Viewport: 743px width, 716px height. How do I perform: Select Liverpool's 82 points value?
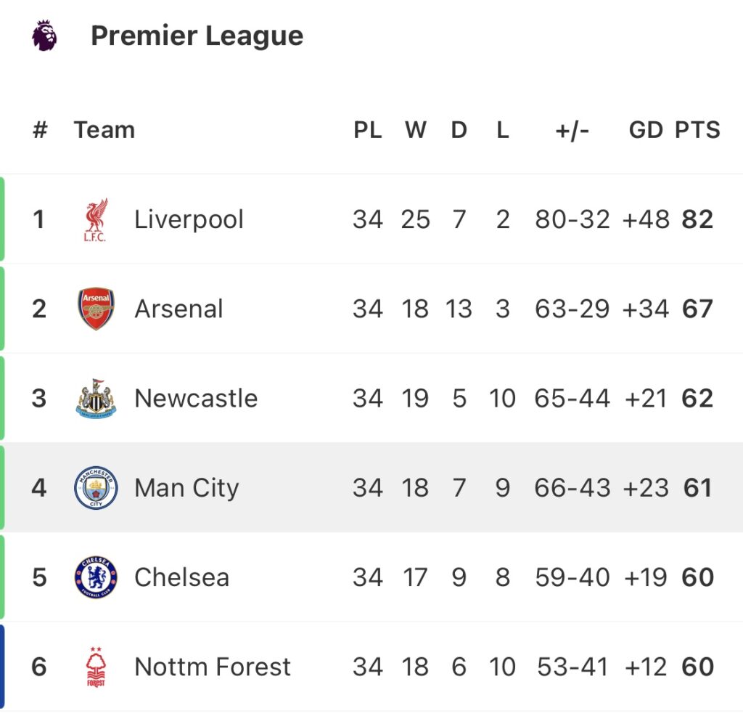(697, 219)
